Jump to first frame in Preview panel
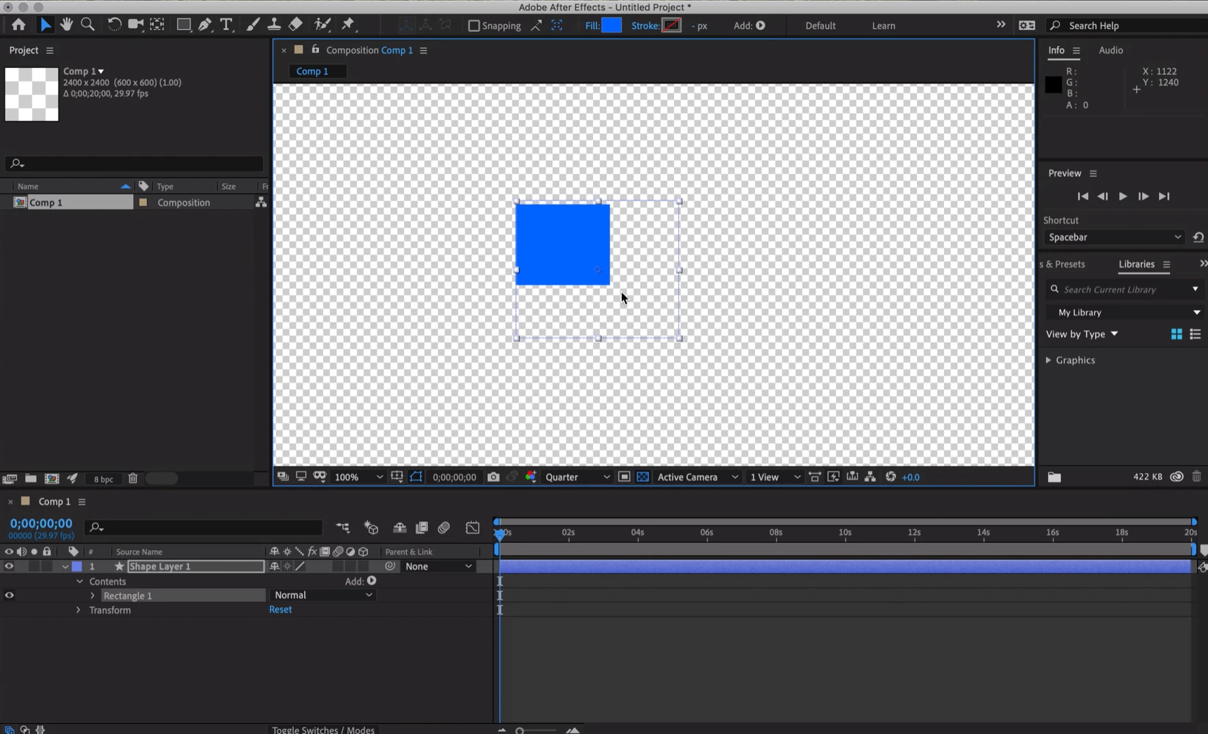 click(x=1083, y=196)
